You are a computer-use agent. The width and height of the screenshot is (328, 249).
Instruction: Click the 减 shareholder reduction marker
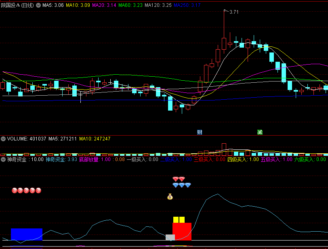(260, 132)
